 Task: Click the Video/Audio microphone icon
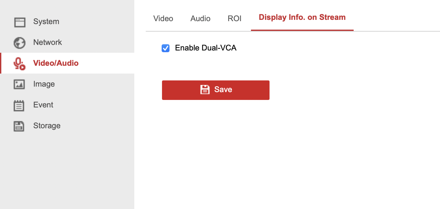coord(20,63)
